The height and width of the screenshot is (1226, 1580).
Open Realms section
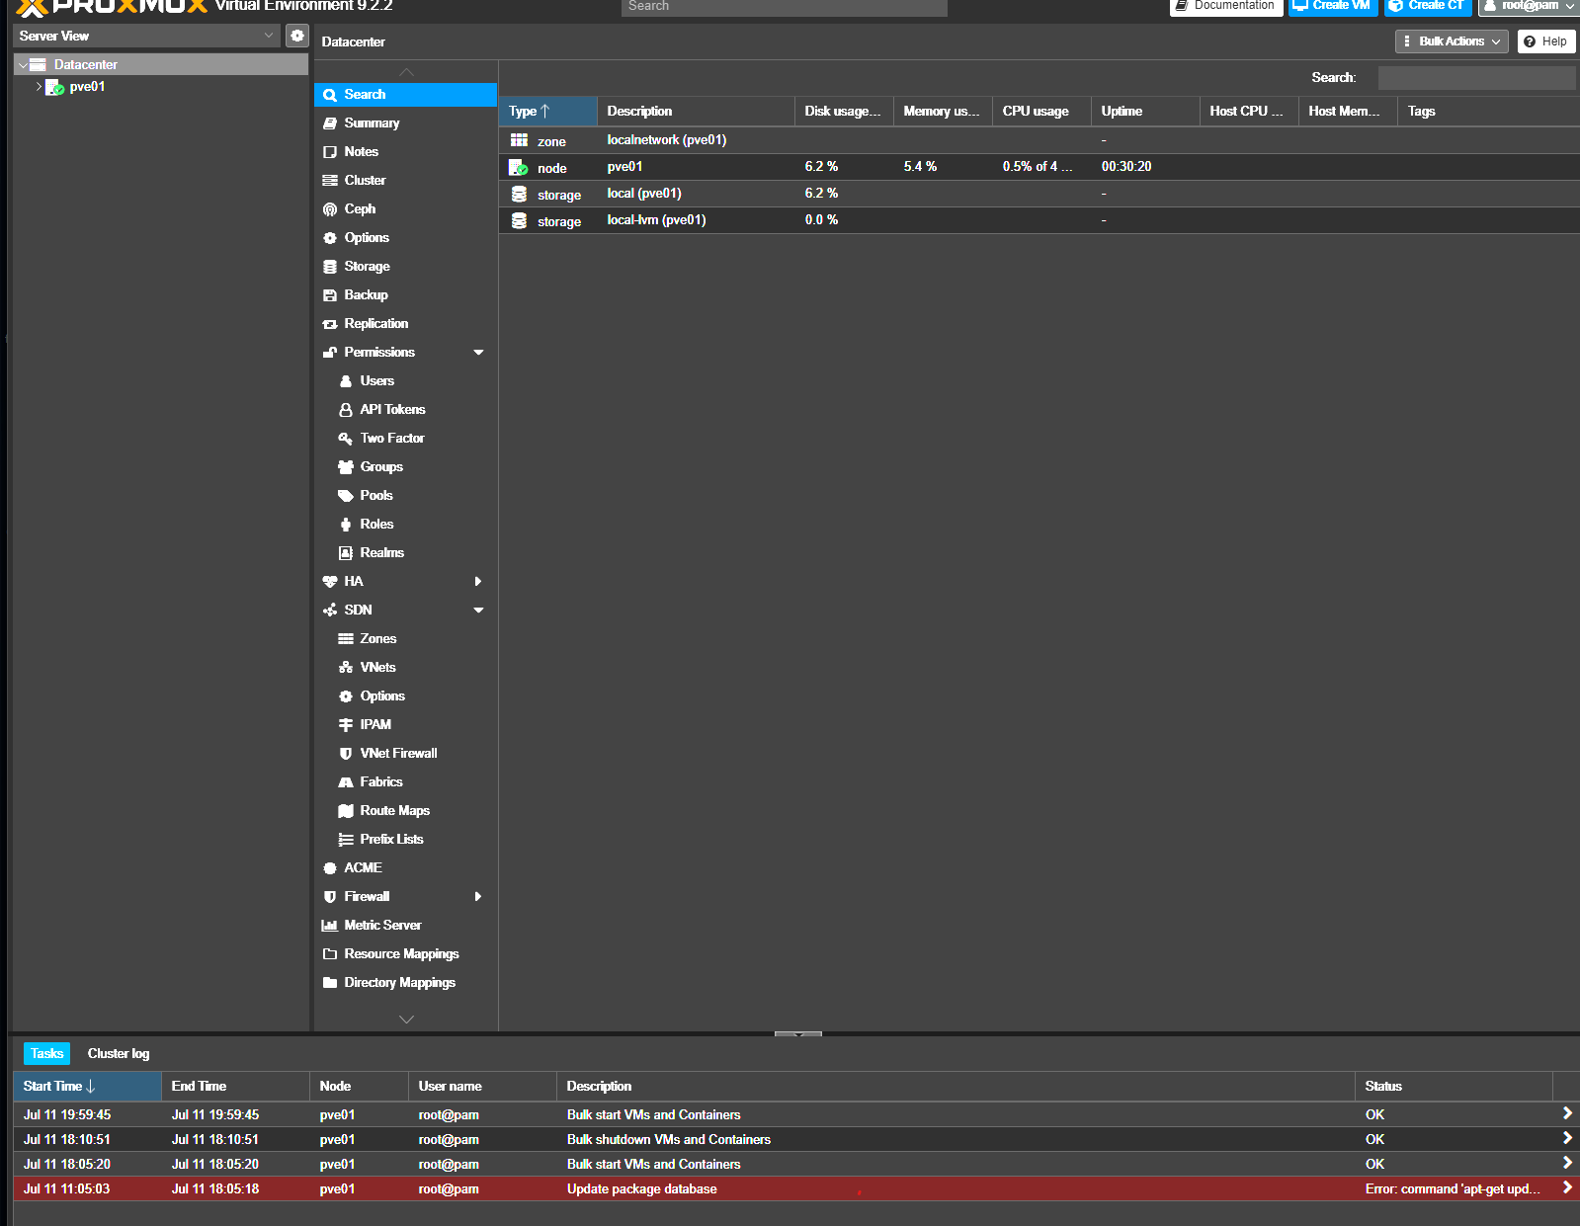[405, 552]
